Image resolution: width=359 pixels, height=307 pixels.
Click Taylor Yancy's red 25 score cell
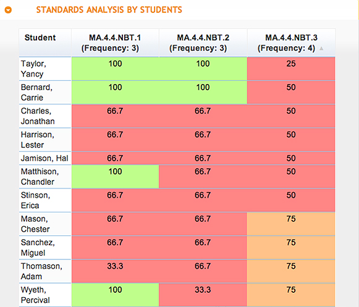tap(291, 69)
